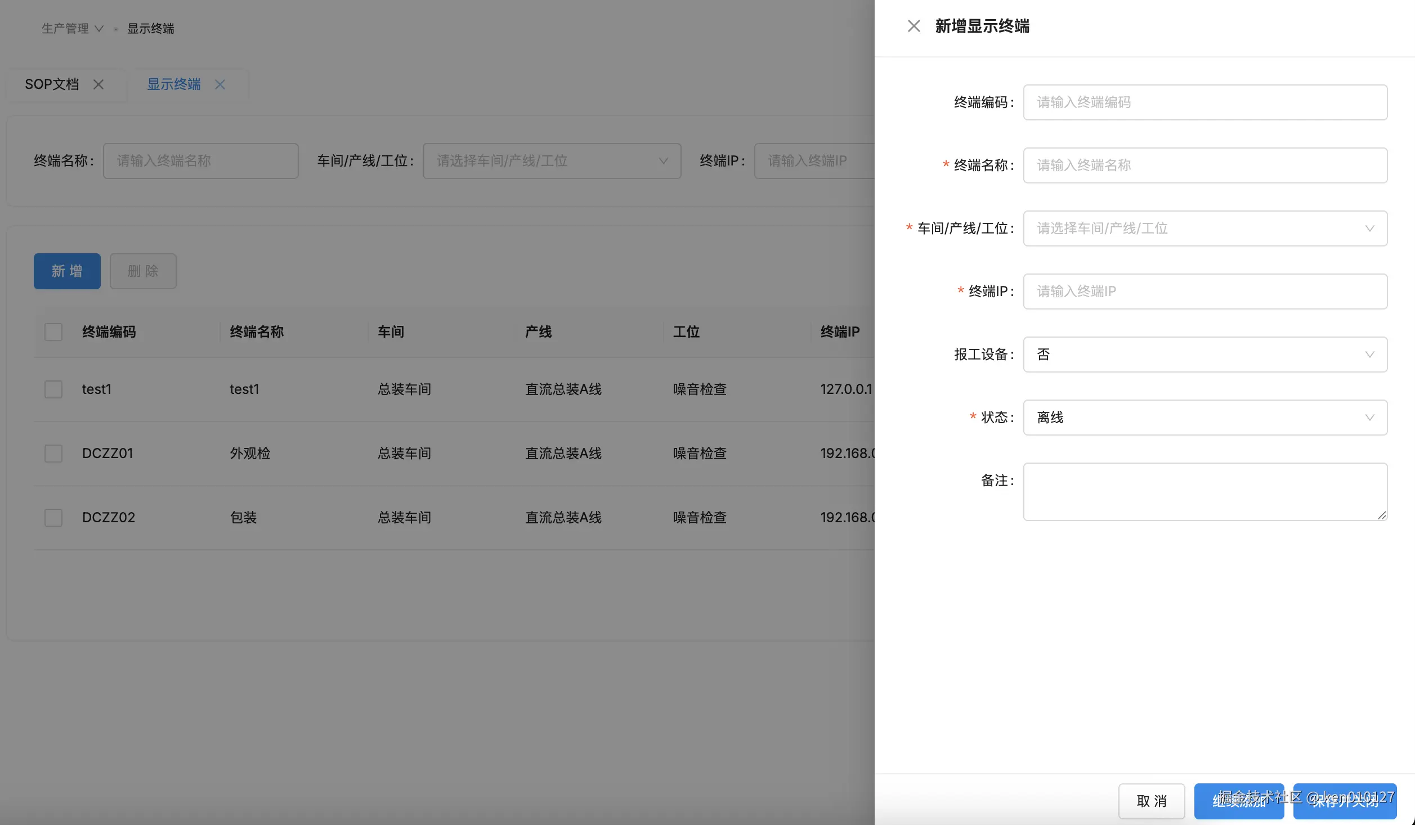Click arrow icon in 报工设备 select field
The height and width of the screenshot is (825, 1415).
[x=1369, y=355]
